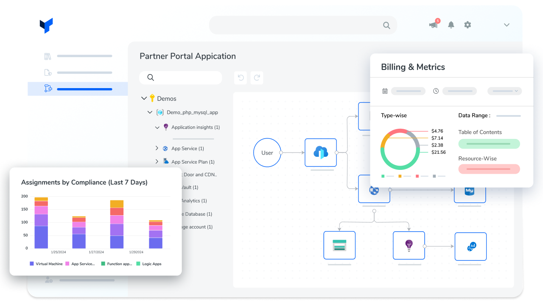
Task: Expand App Service Plan (1) node
Action: (x=157, y=161)
